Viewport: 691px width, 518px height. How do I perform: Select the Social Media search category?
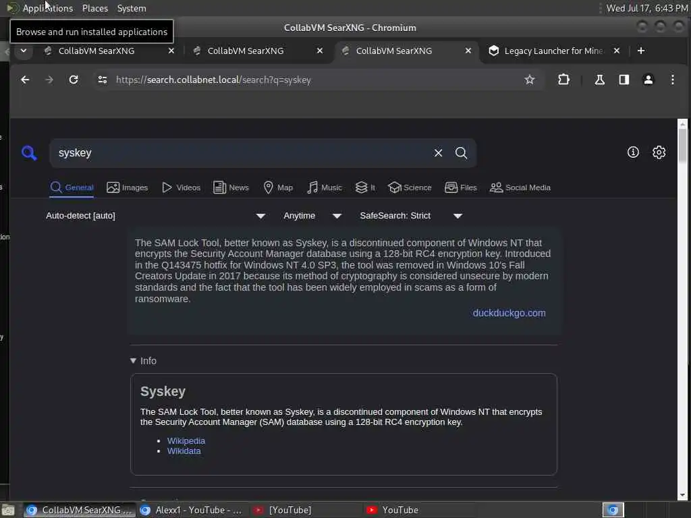520,188
